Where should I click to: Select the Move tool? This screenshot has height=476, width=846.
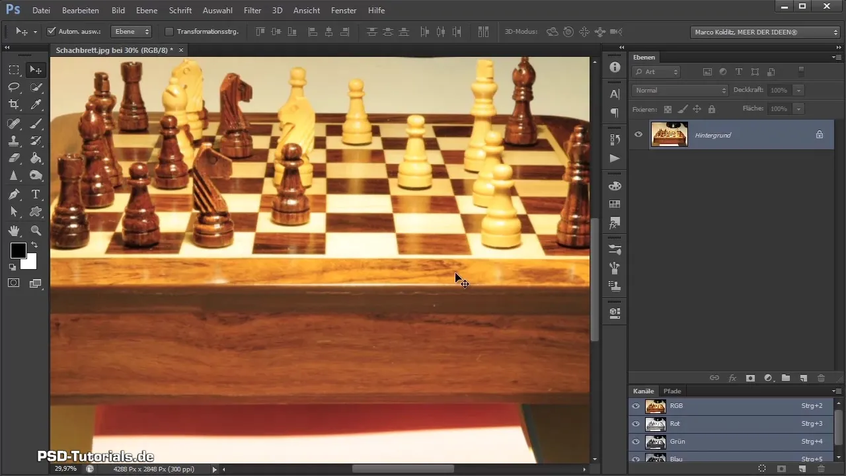click(36, 70)
